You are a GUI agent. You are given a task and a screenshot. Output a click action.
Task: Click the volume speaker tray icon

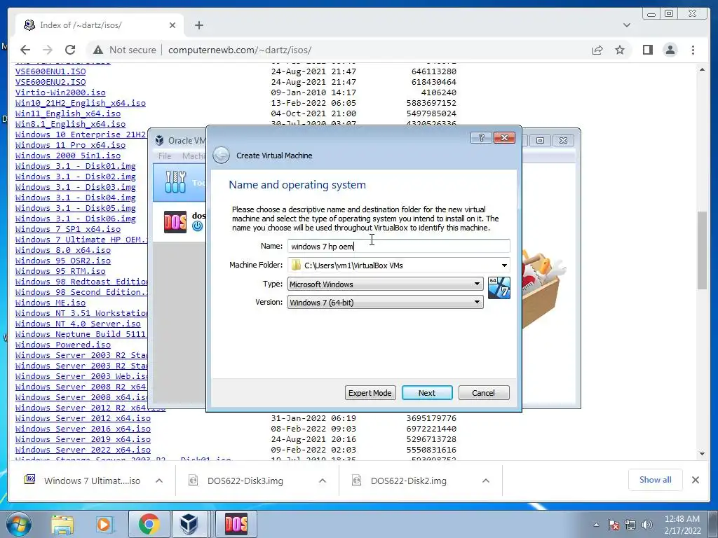646,525
